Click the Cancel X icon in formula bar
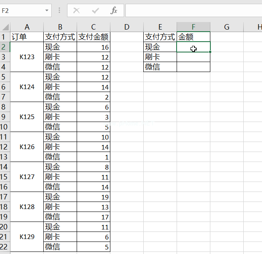The image size is (262, 254). pos(76,10)
